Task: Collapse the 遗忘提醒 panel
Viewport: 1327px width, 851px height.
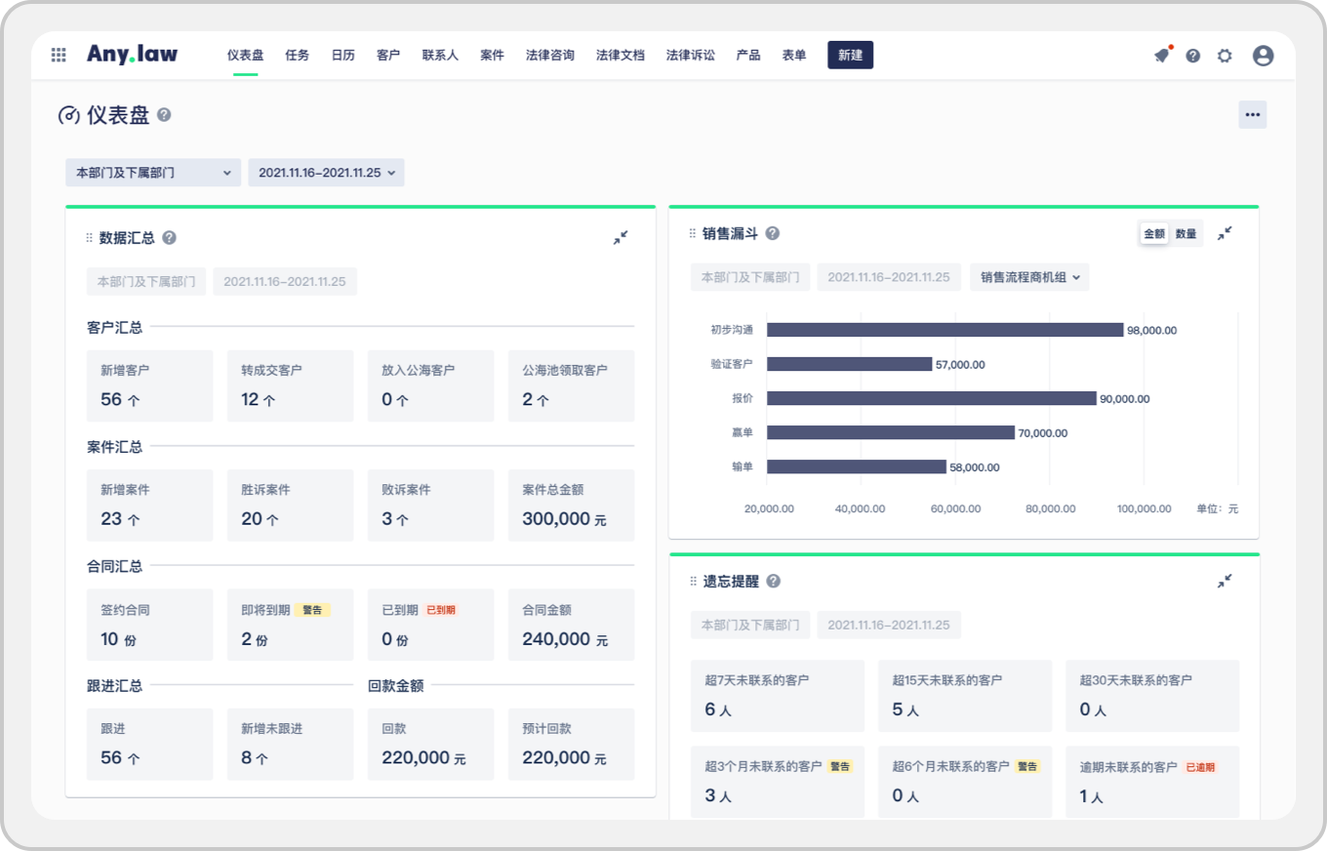Action: [1225, 581]
